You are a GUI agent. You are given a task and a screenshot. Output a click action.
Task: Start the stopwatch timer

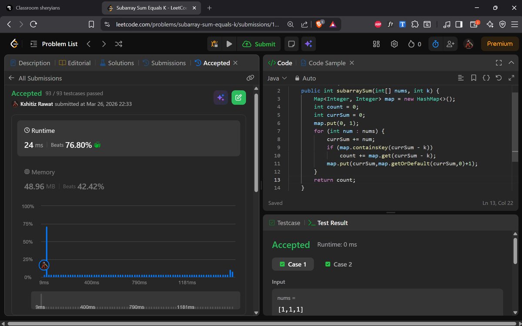click(x=435, y=44)
